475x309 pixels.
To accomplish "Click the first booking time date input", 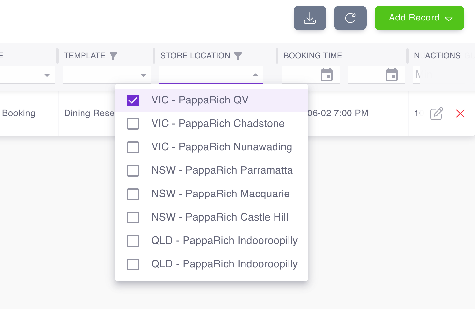I will pos(301,75).
